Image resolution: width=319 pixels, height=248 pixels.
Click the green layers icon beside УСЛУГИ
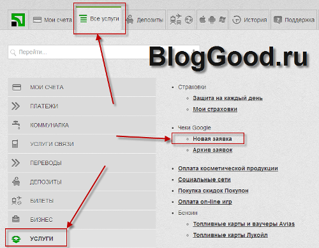16,239
